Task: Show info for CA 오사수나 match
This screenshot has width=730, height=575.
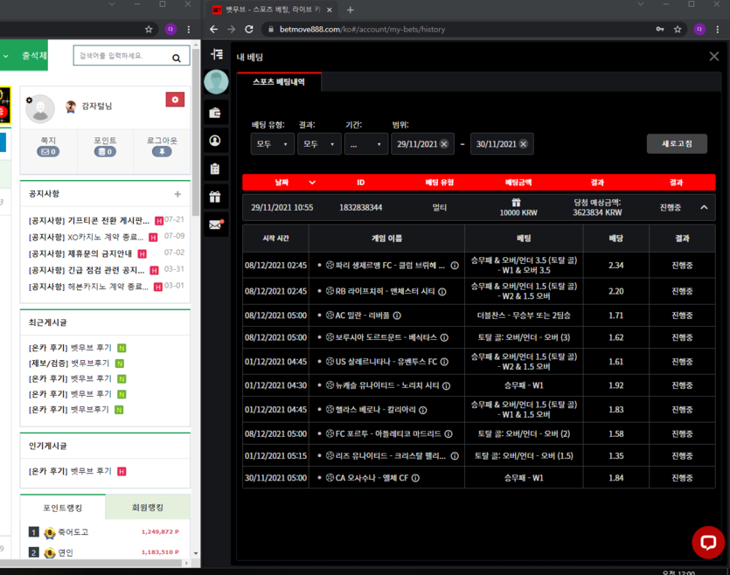Action: tap(415, 478)
